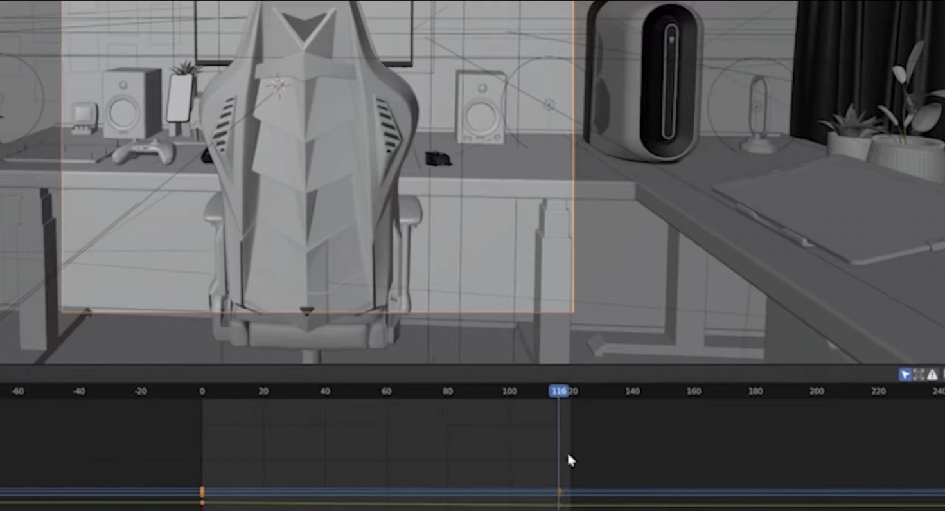Click frame -20 on the timeline ruler

coord(140,391)
